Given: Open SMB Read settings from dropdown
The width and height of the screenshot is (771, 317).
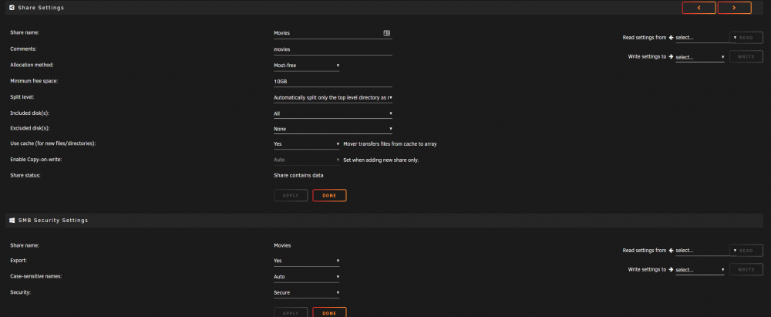Looking at the screenshot, I should click(x=705, y=251).
